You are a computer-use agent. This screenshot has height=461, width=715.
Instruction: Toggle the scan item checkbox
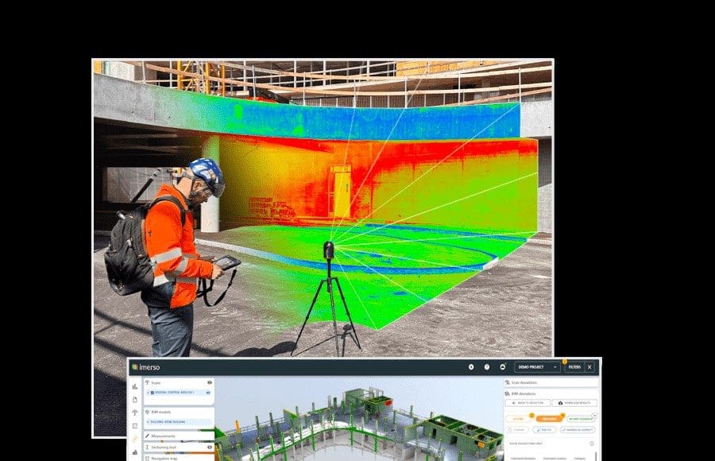[x=151, y=393]
